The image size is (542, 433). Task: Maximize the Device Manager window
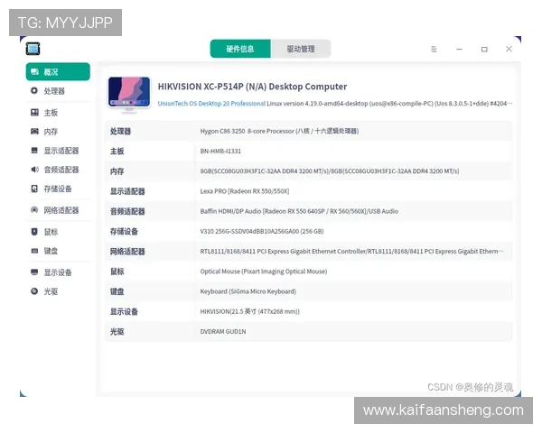coord(484,49)
